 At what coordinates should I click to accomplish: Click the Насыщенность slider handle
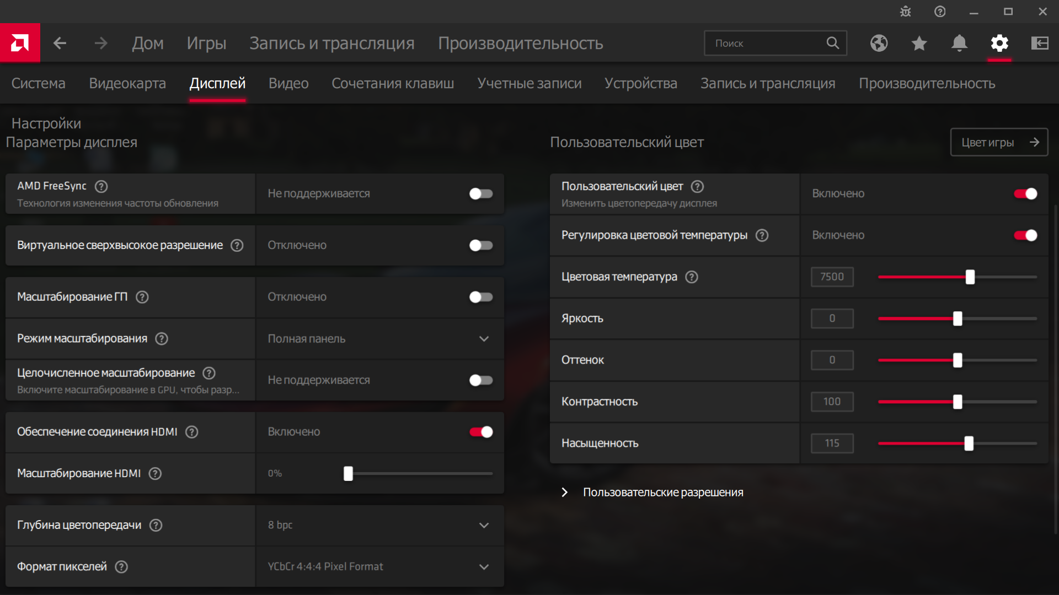coord(969,443)
